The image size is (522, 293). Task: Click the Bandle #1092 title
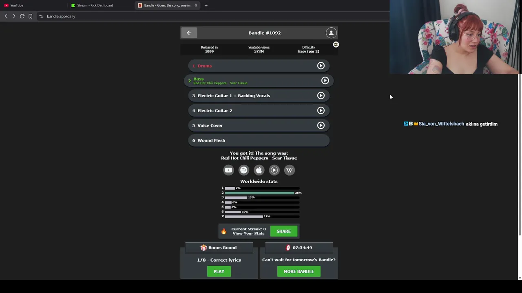pyautogui.click(x=265, y=33)
